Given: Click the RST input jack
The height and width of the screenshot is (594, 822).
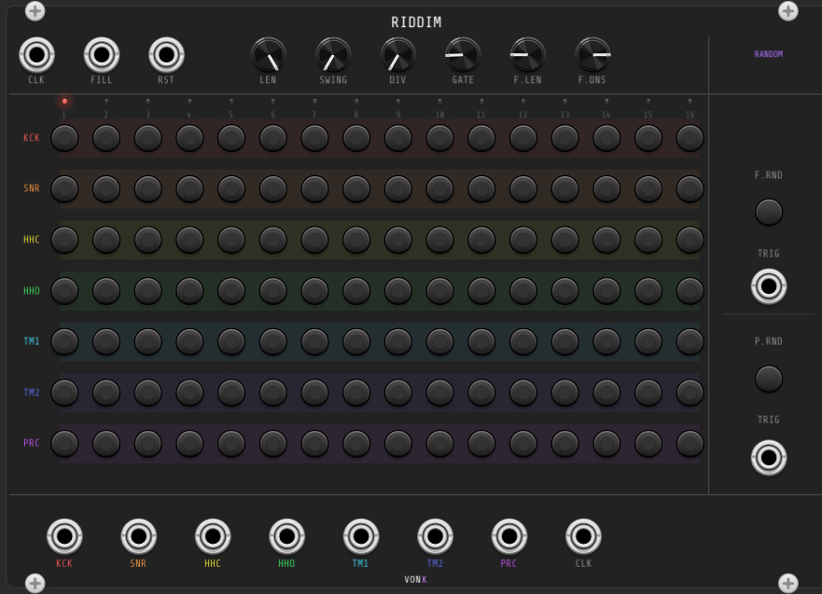Looking at the screenshot, I should click(166, 55).
